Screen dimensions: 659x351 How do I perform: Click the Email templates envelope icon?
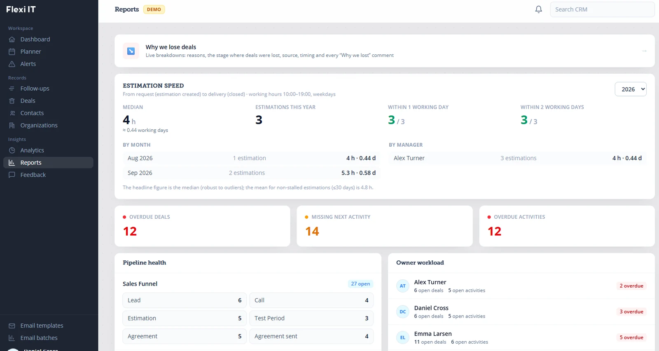(x=12, y=326)
